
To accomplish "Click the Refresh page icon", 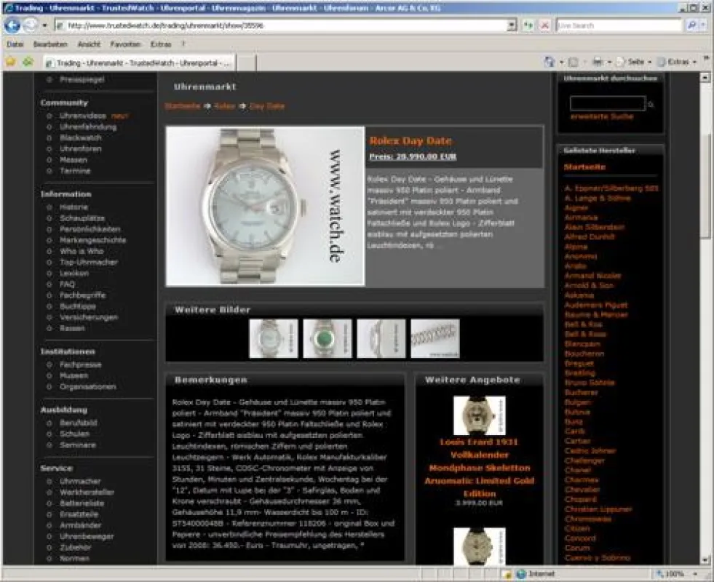I will [x=528, y=25].
